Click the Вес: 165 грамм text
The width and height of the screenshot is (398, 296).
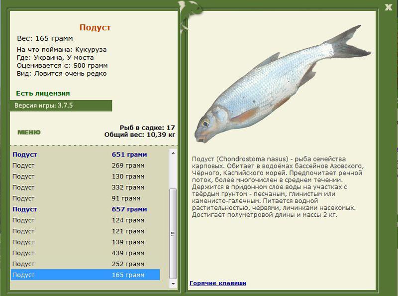pyautogui.click(x=45, y=38)
